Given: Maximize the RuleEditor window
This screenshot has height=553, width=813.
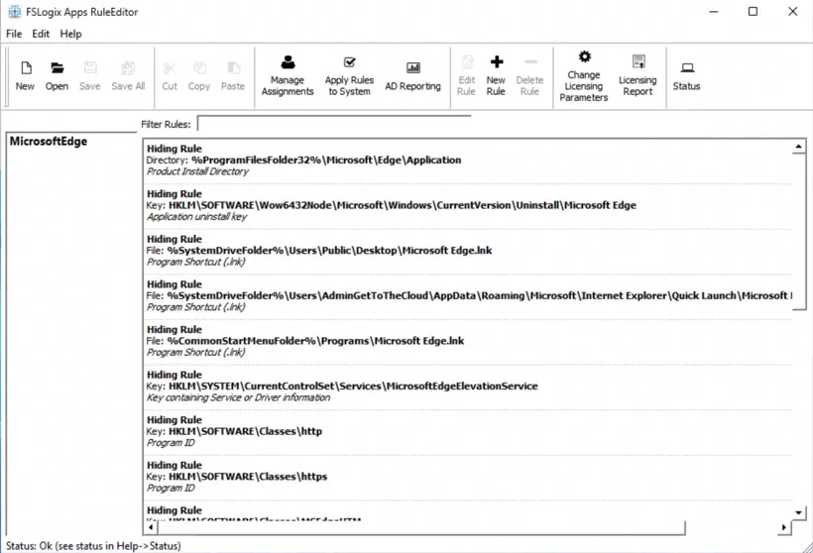Looking at the screenshot, I should [x=753, y=12].
